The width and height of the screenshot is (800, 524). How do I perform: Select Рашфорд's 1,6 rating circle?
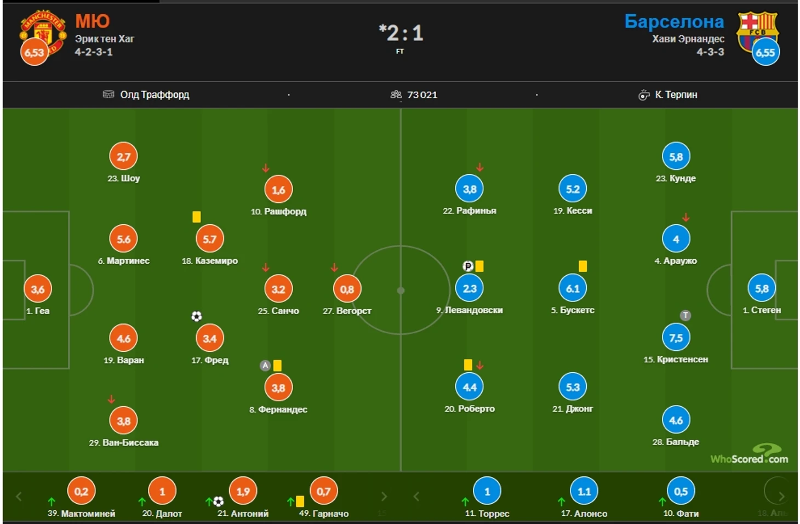[278, 190]
